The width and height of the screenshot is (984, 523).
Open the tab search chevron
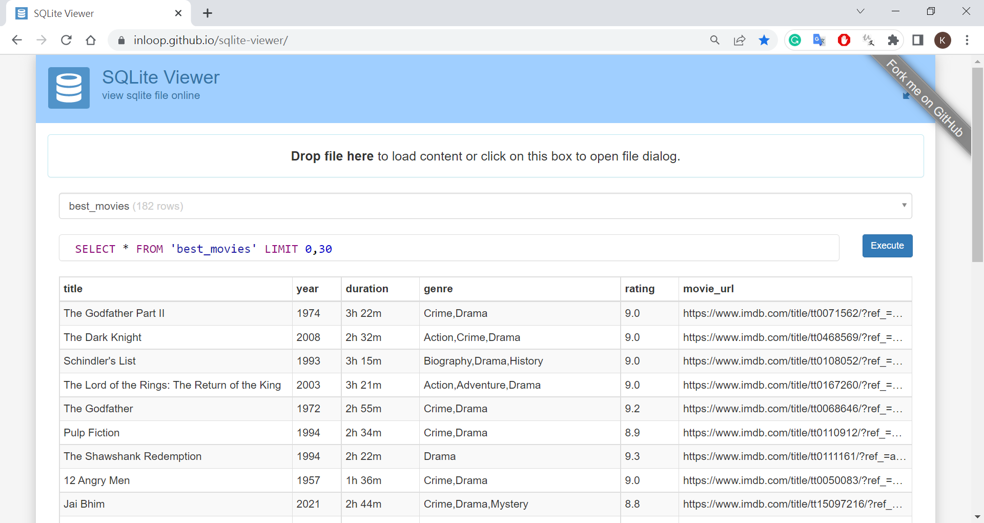[x=860, y=11]
